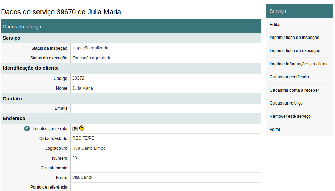Click Cadastrar reforço in sidebar
The width and height of the screenshot is (335, 191).
click(286, 103)
